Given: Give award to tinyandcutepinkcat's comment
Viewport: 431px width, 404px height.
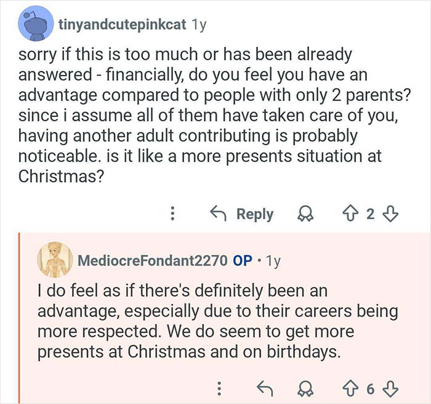Looking at the screenshot, I should coord(302,214).
